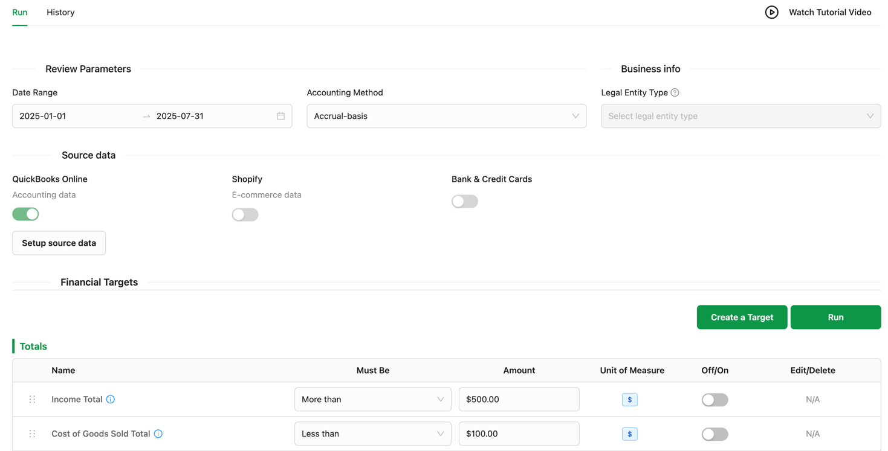This screenshot has width=888, height=451.
Task: Click Cost of Goods Sold info icon
Action: pyautogui.click(x=158, y=433)
